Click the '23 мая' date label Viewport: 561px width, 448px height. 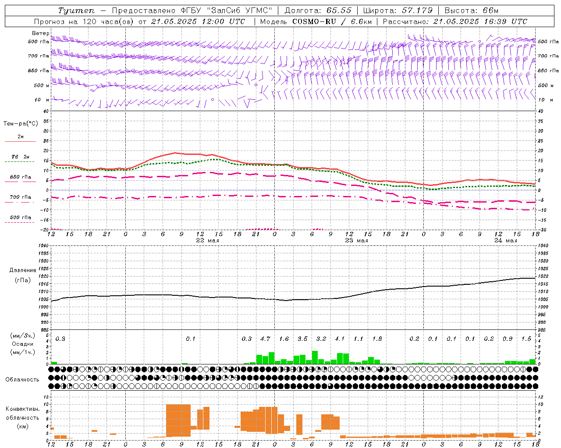tap(357, 241)
